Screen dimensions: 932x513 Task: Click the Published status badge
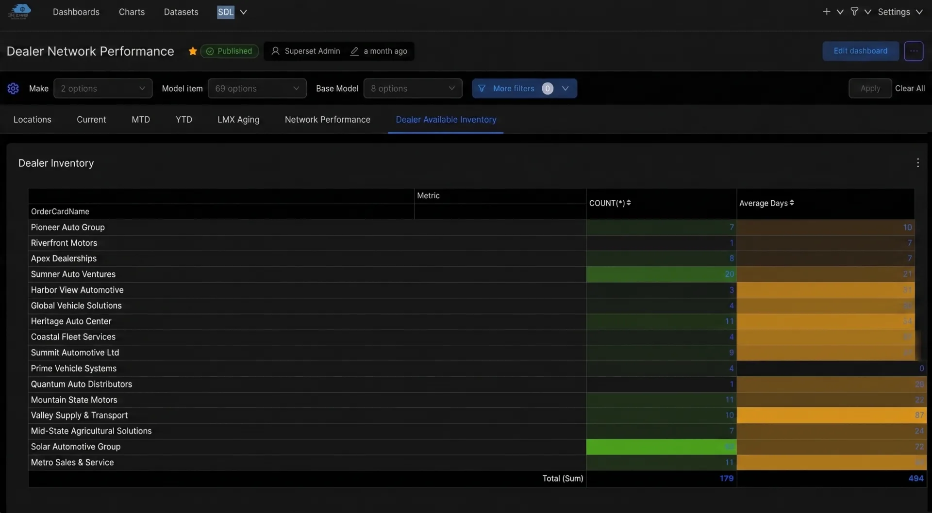(229, 51)
